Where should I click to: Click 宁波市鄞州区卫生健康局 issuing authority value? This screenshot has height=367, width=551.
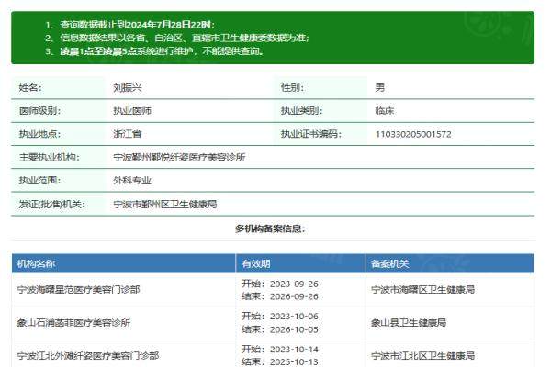tap(164, 204)
